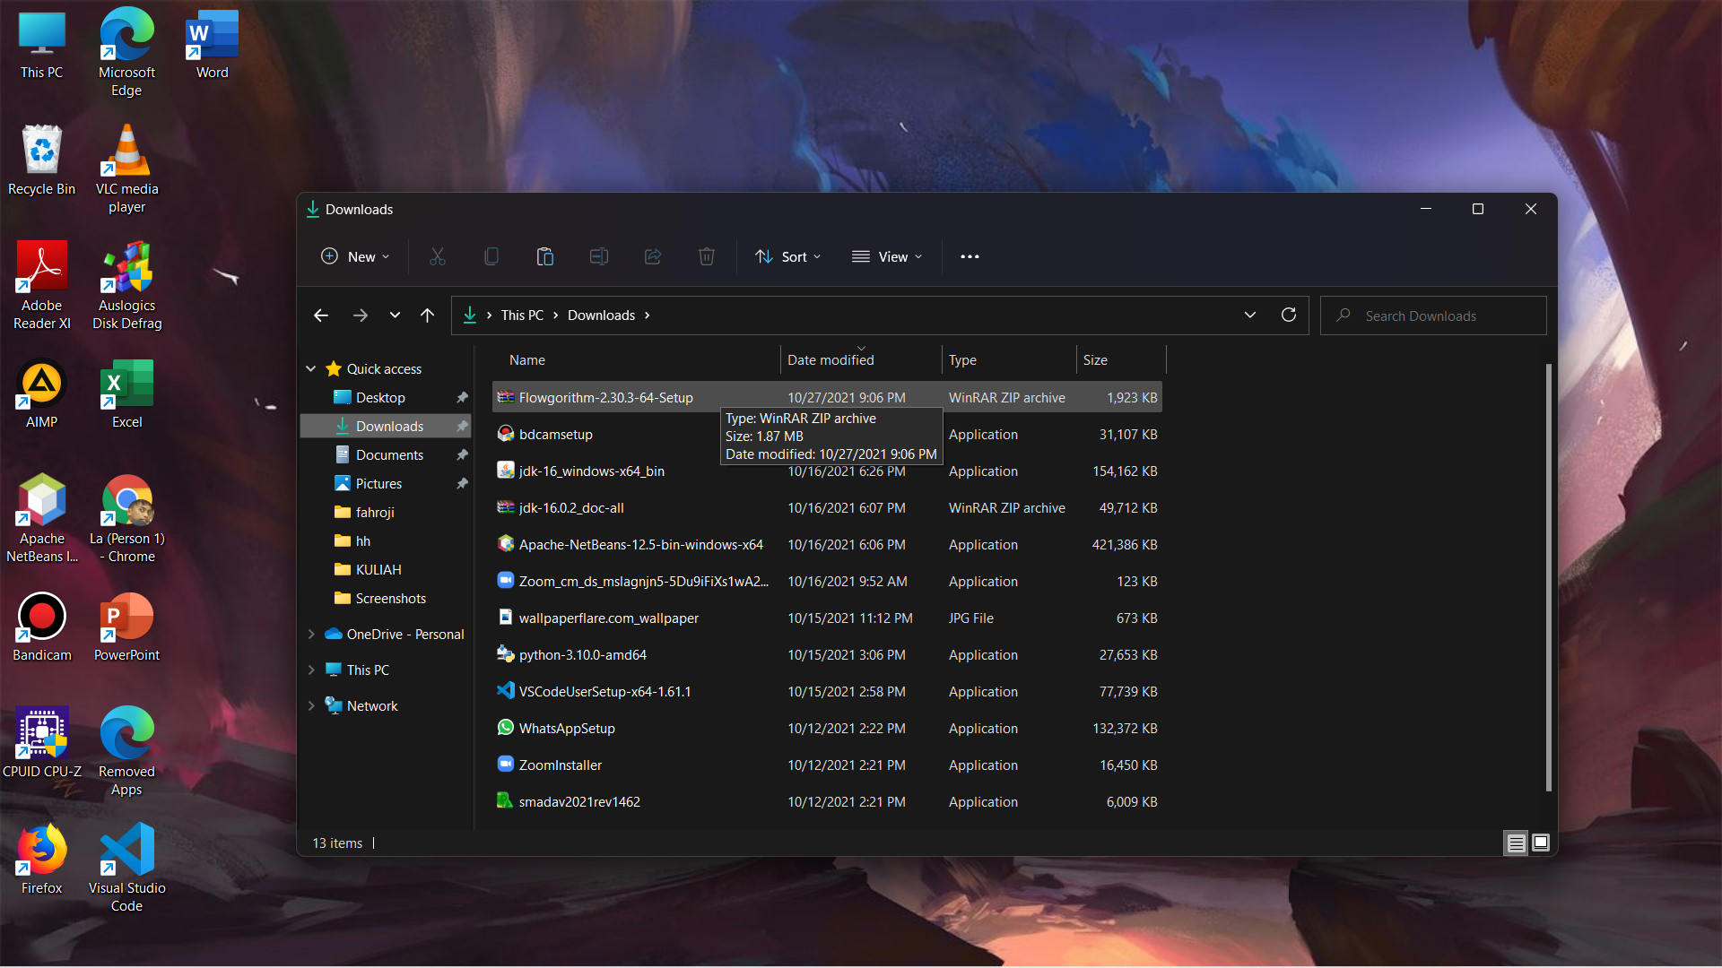The width and height of the screenshot is (1722, 968).
Task: Click the Copy icon in toolbar
Action: pyautogui.click(x=491, y=256)
